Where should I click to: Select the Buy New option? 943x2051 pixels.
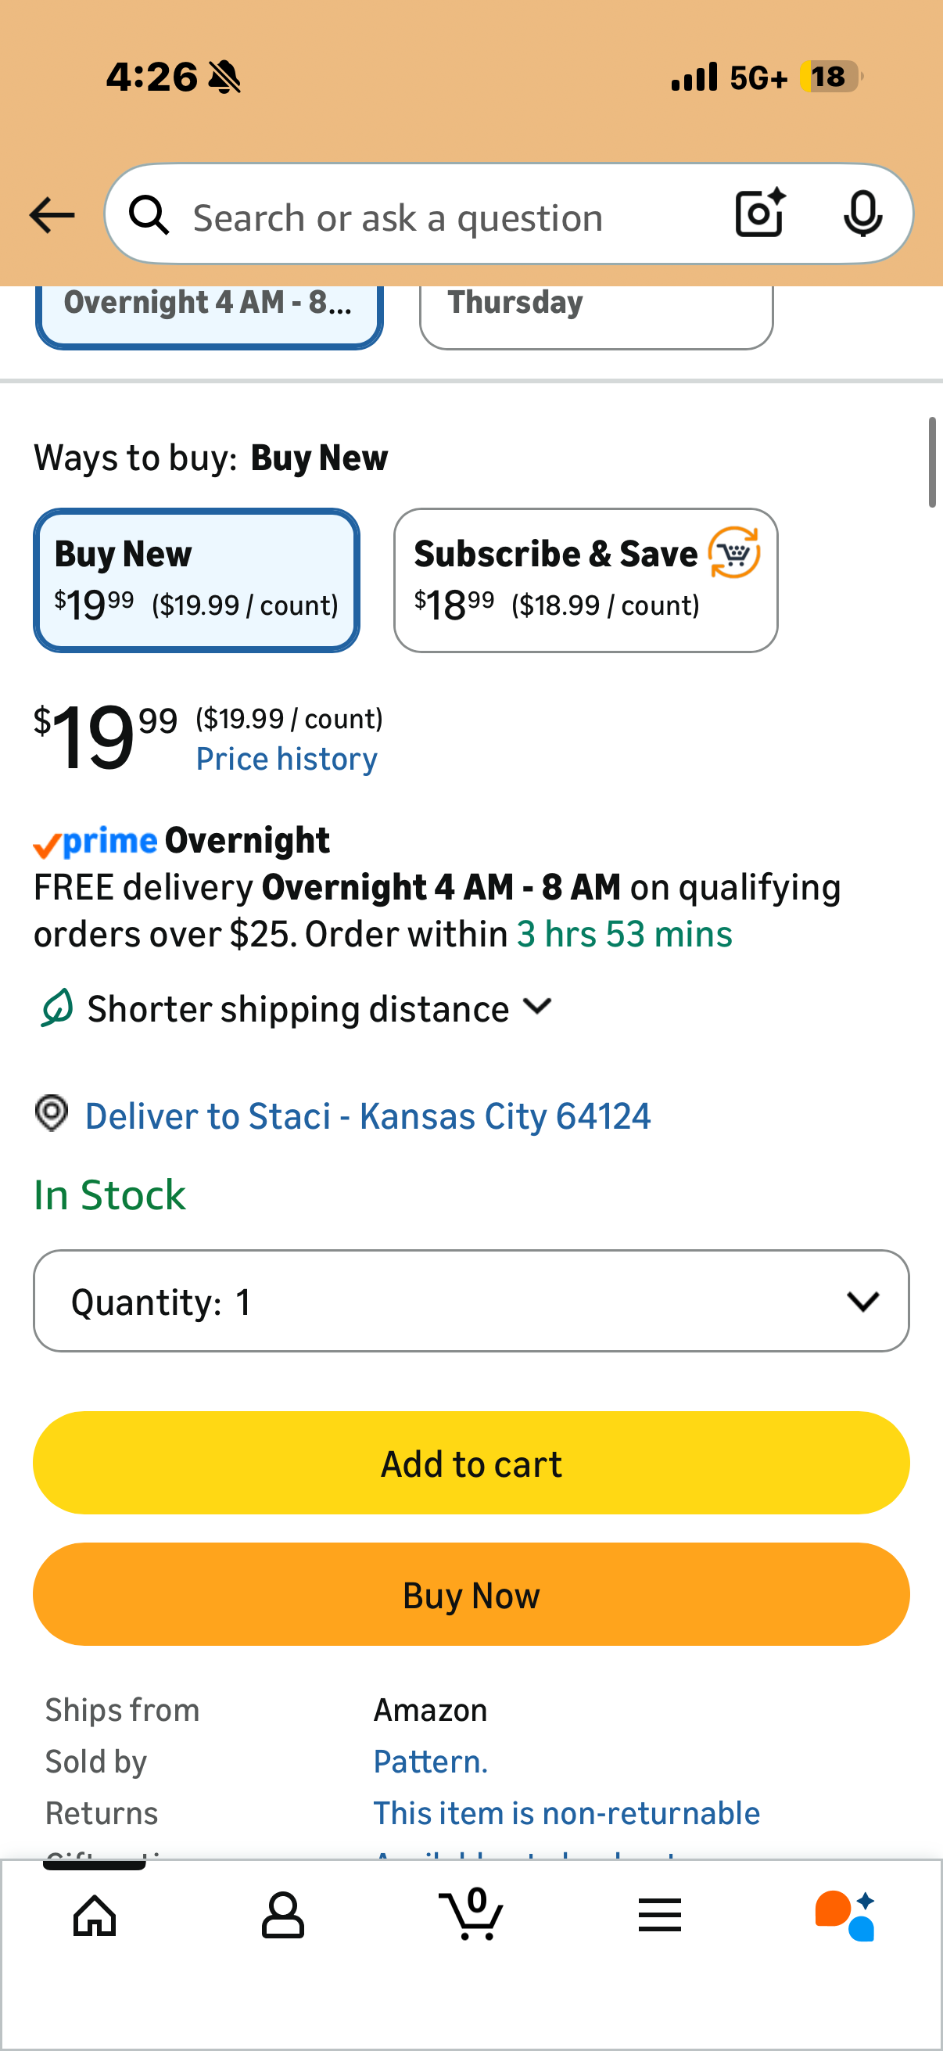196,580
